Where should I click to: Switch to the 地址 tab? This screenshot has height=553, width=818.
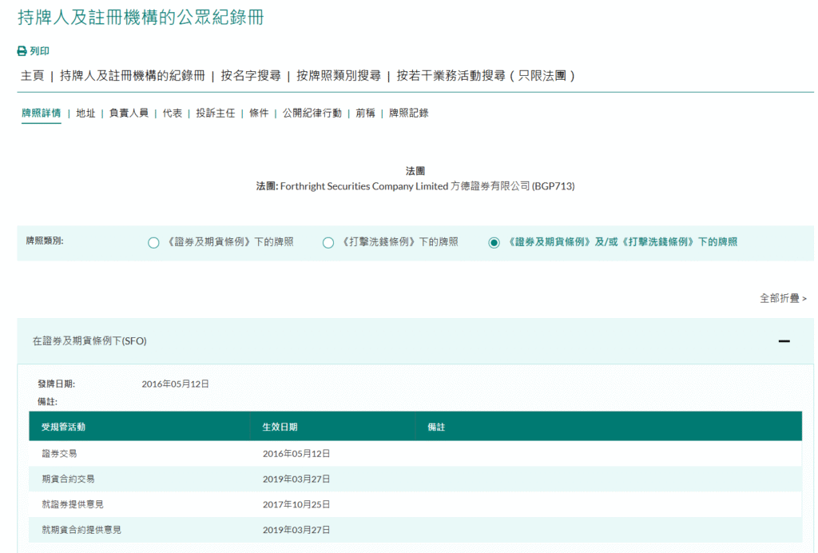coord(85,113)
